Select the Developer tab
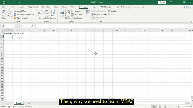 click(x=84, y=7)
